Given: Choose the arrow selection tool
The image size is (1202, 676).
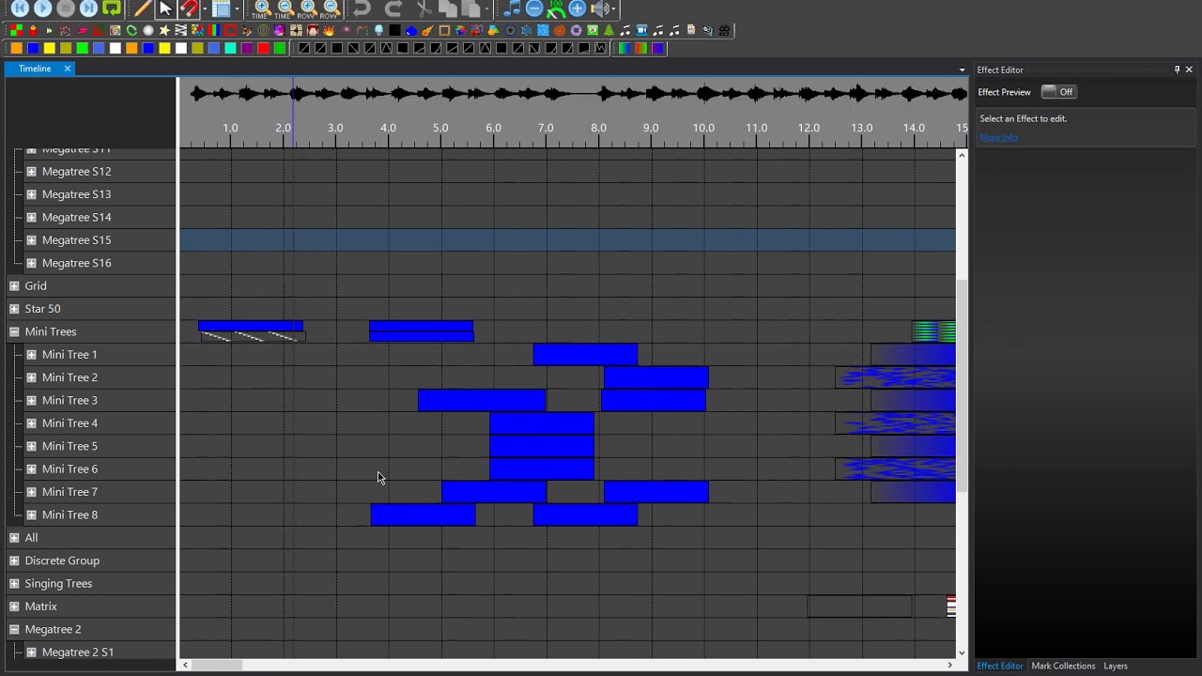Looking at the screenshot, I should [165, 8].
